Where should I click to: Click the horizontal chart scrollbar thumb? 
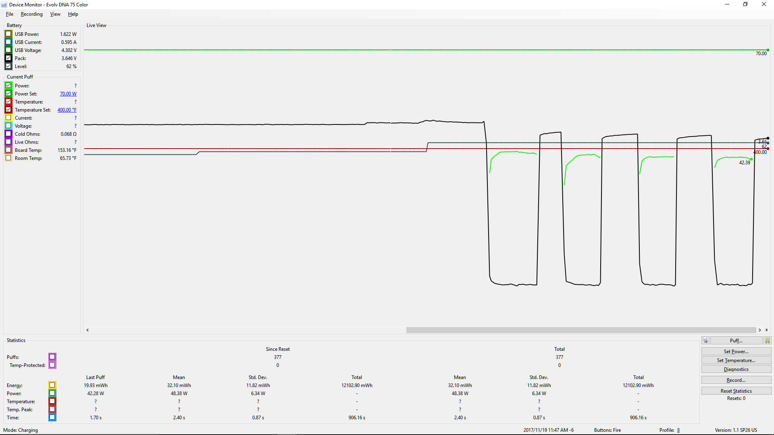click(x=580, y=330)
